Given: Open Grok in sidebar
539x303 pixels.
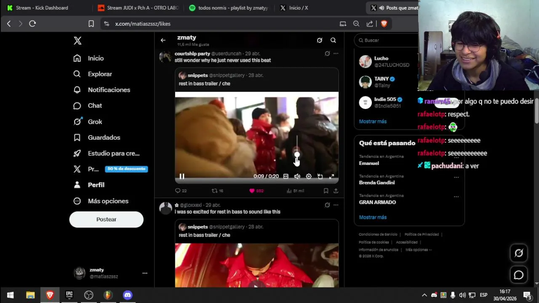Looking at the screenshot, I should coord(88,122).
